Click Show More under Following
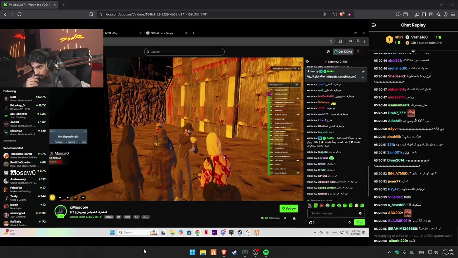The height and width of the screenshot is (258, 458). tap(10, 141)
